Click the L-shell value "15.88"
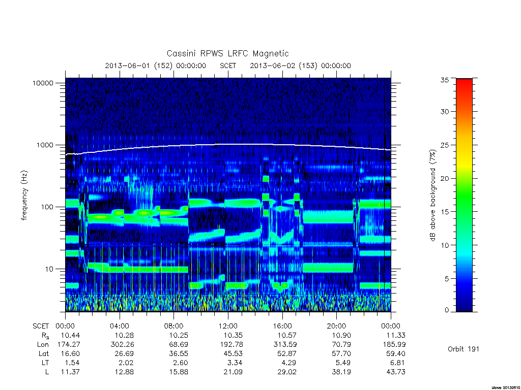 pyautogui.click(x=179, y=372)
